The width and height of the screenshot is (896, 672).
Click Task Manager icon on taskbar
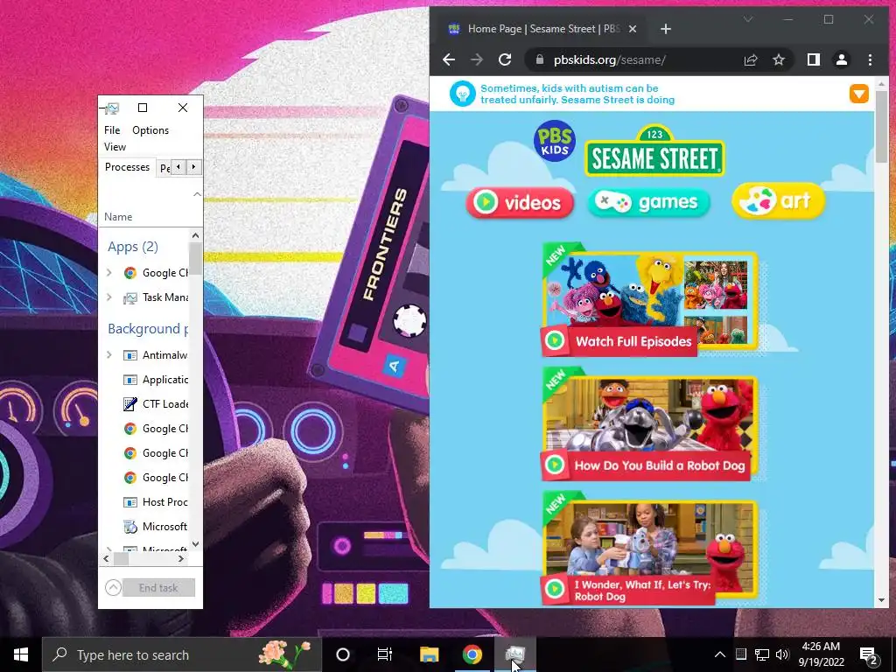tap(514, 654)
